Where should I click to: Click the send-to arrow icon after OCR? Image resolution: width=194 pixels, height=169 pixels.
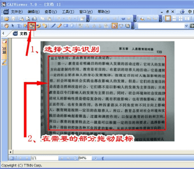click(x=38, y=26)
